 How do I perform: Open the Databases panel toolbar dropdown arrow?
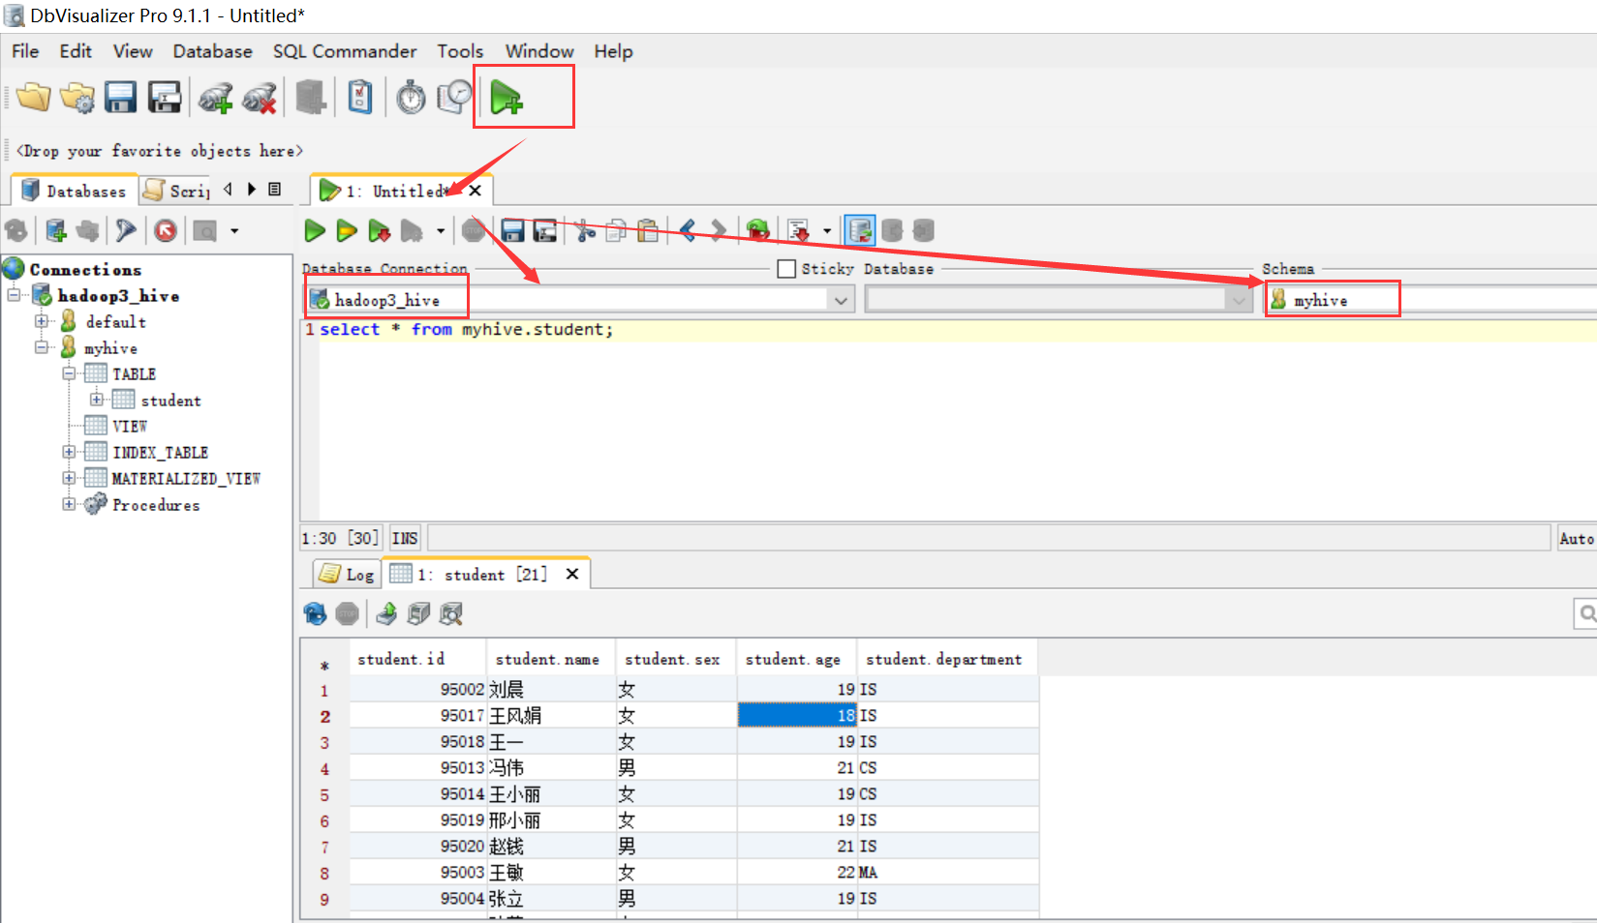[234, 231]
